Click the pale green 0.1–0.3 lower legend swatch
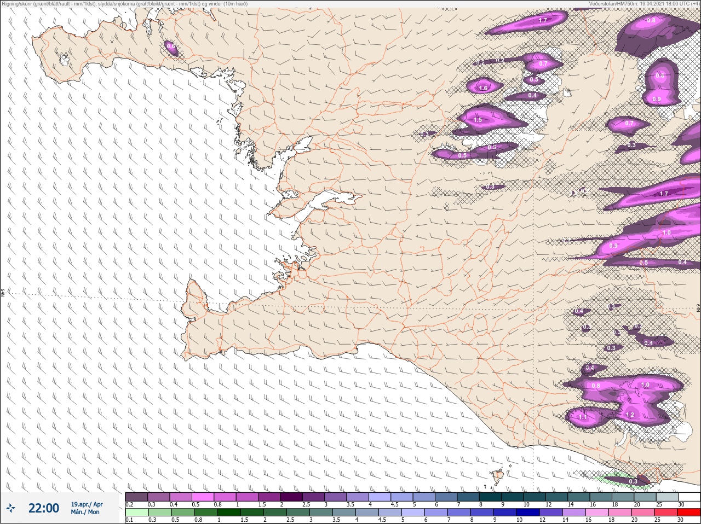Viewport: 701px width, 524px height. [x=136, y=513]
